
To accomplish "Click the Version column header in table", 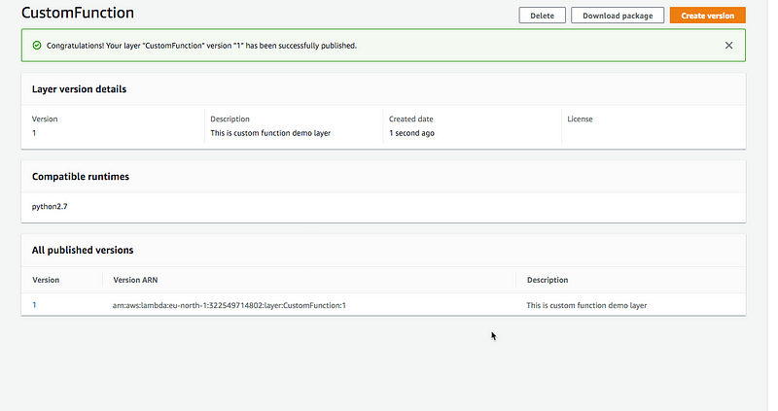I will click(46, 280).
